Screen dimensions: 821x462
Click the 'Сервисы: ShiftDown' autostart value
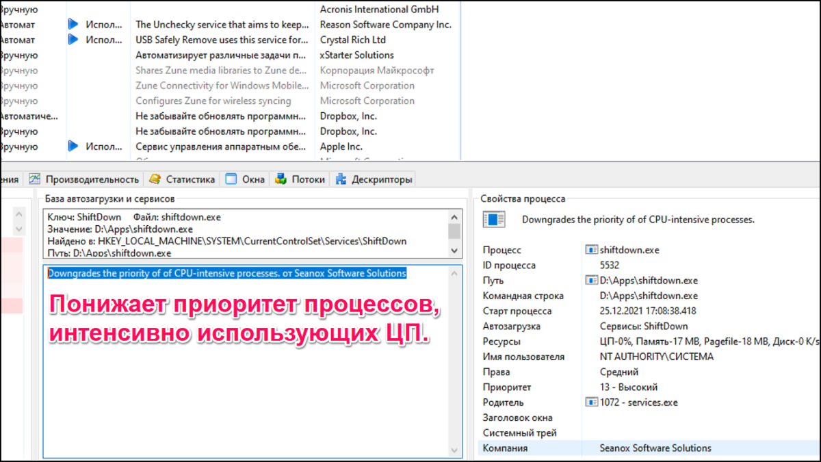point(644,326)
